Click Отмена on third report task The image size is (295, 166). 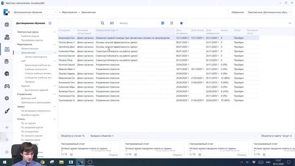[242, 155]
